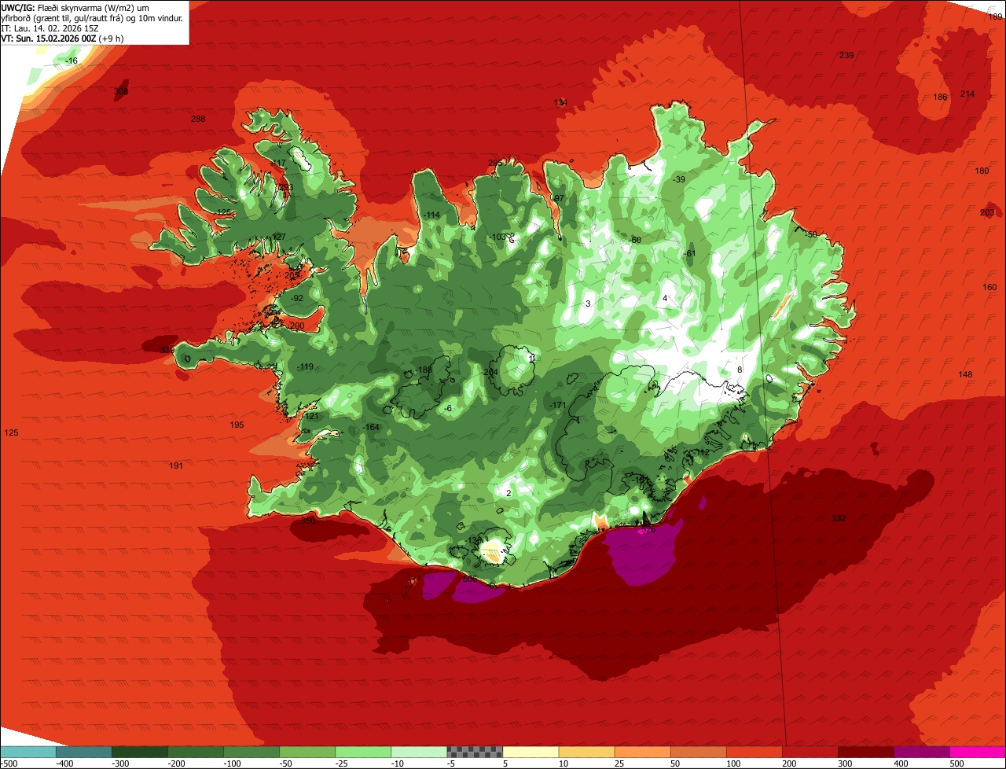Click the map value '332' in the dark red area
The width and height of the screenshot is (1006, 769).
(x=839, y=518)
